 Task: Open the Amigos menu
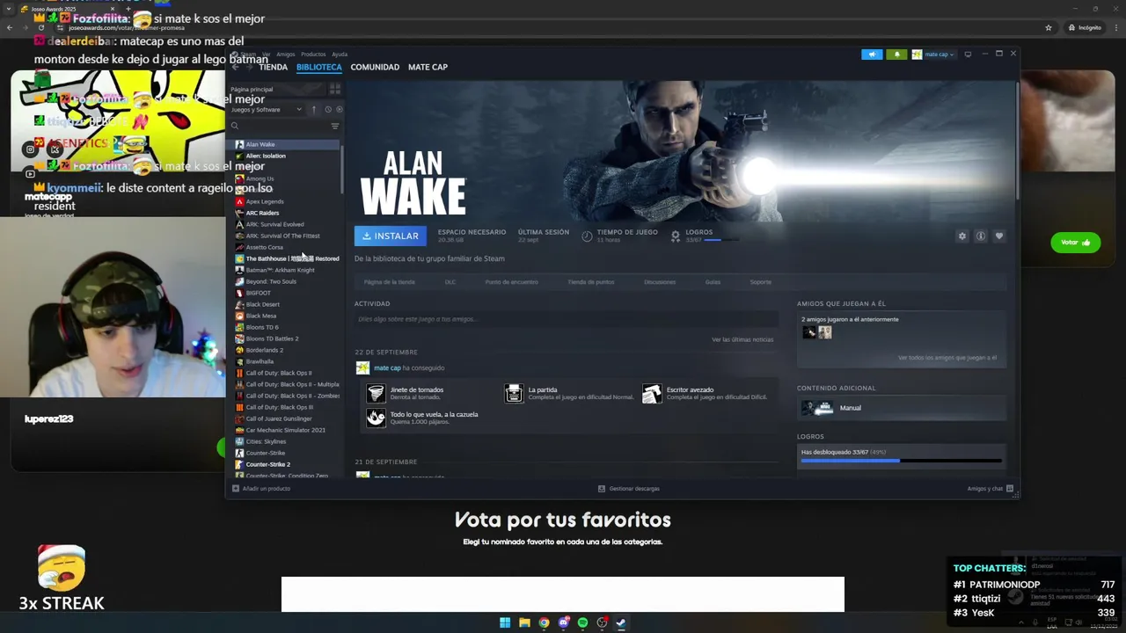(286, 55)
